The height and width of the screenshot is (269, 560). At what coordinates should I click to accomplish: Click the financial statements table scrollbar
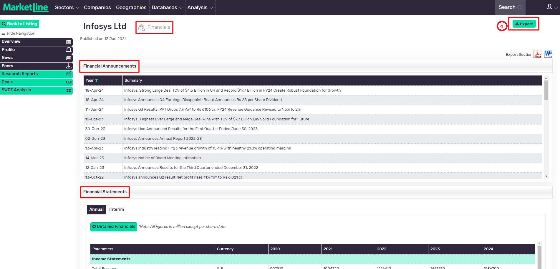tap(539, 257)
